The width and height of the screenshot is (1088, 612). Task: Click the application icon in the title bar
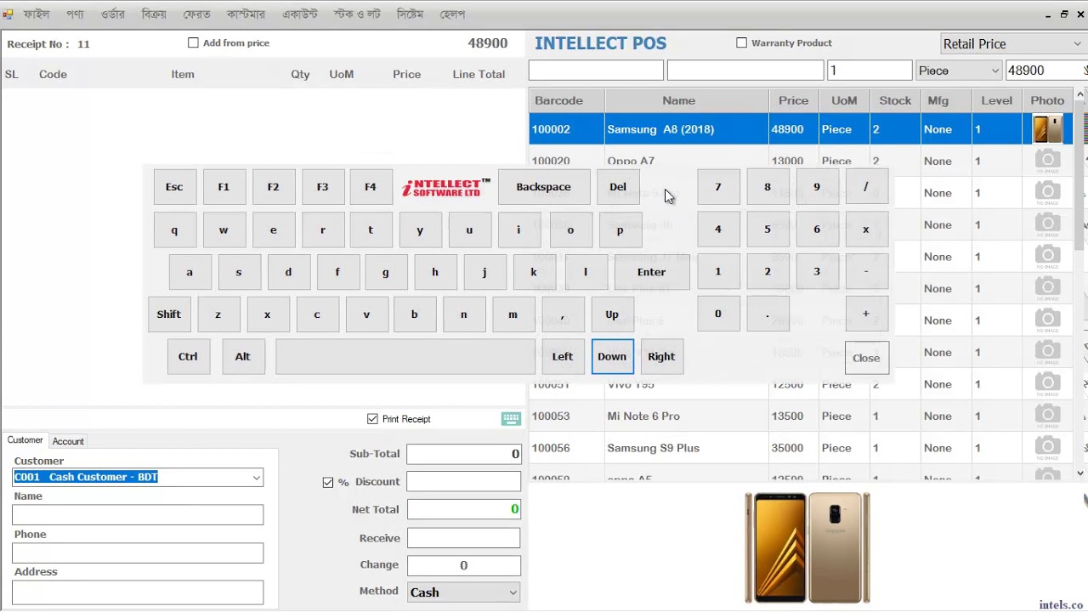tap(8, 14)
